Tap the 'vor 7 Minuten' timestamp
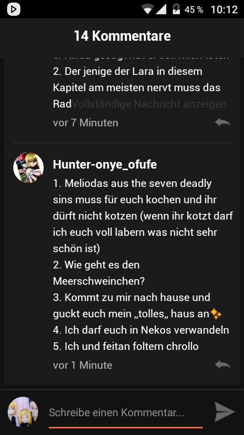 coord(85,123)
